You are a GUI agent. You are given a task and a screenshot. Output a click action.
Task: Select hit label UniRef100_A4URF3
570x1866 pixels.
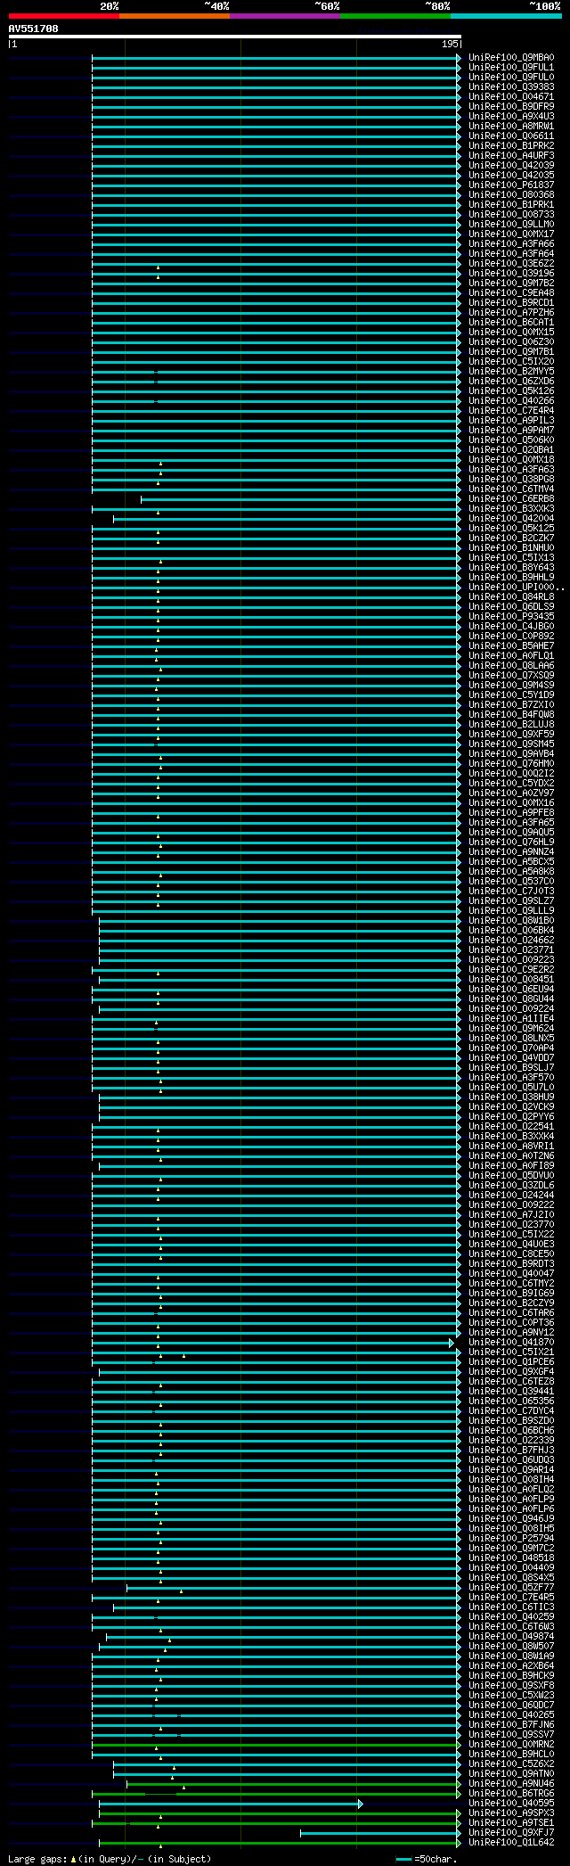[x=511, y=155]
